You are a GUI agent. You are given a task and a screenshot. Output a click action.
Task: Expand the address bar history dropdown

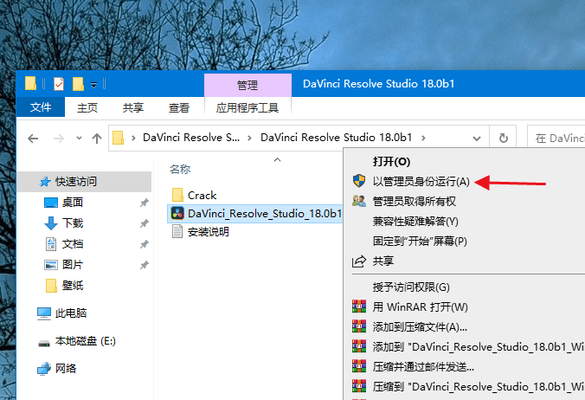click(477, 139)
